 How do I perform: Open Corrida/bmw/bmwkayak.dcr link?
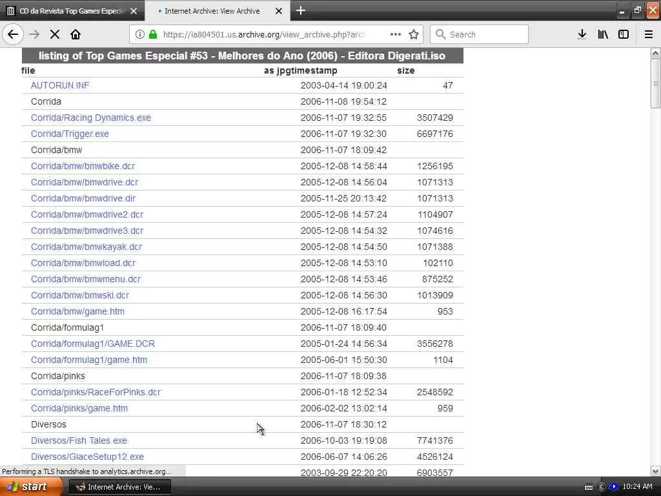pos(86,247)
